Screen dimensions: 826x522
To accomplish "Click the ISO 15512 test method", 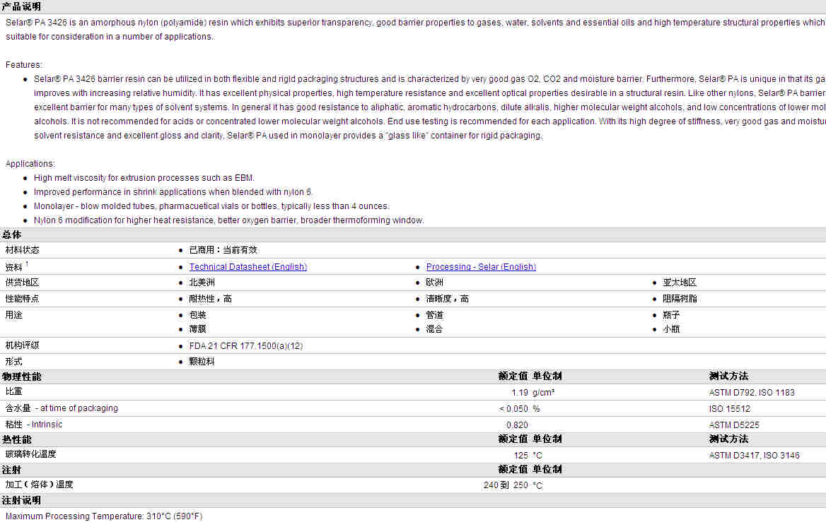I will coord(730,409).
